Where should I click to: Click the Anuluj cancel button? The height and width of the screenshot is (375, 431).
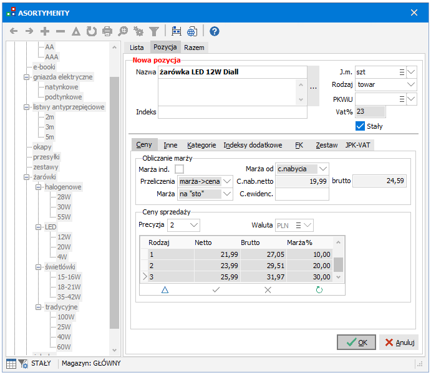399,342
